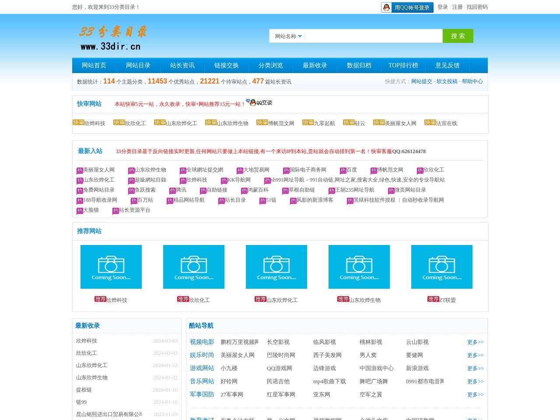Click the QQ account login button

pyautogui.click(x=407, y=7)
